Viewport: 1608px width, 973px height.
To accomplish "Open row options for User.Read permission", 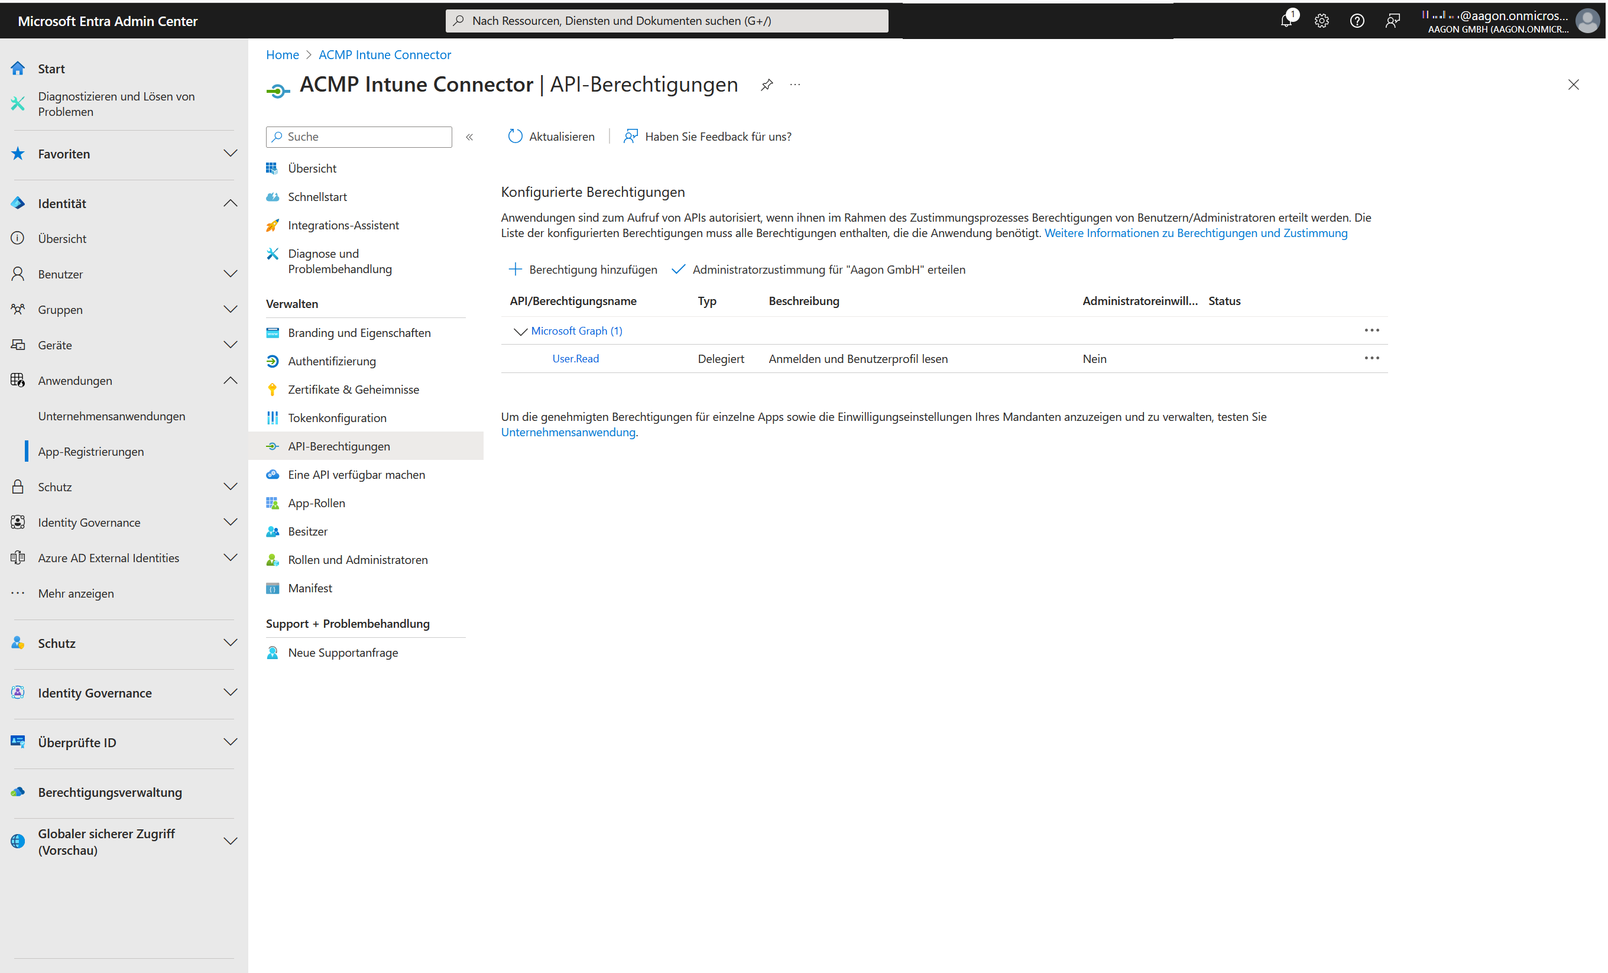I will 1371,358.
